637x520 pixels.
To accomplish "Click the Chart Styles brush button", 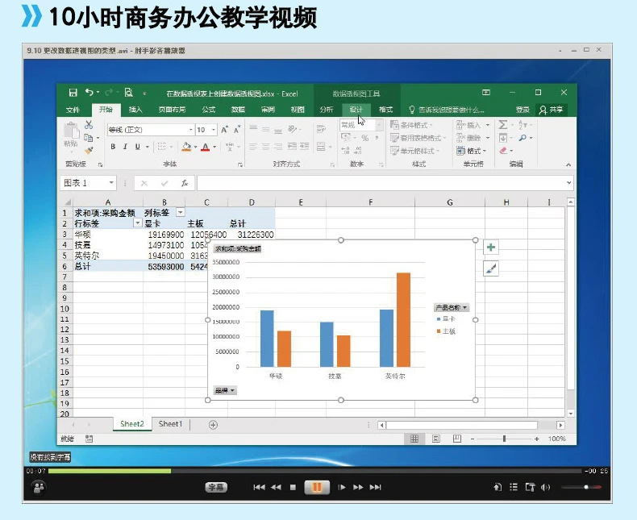I will coord(491,268).
